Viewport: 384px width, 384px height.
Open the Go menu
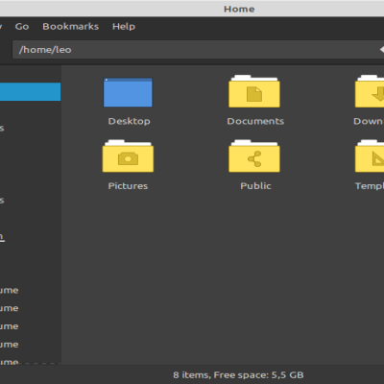point(22,27)
